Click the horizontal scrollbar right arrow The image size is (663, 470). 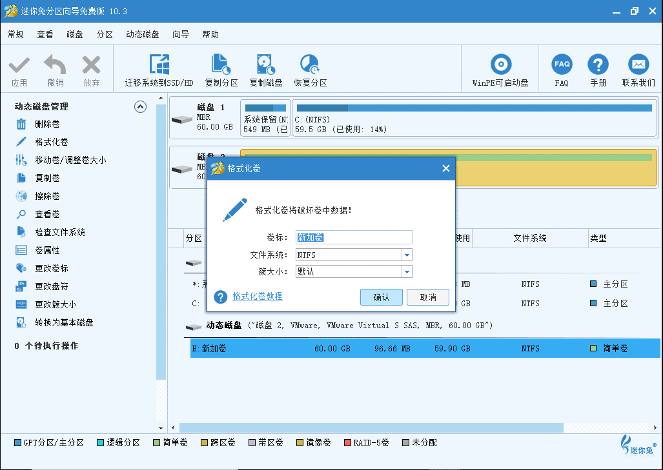655,428
